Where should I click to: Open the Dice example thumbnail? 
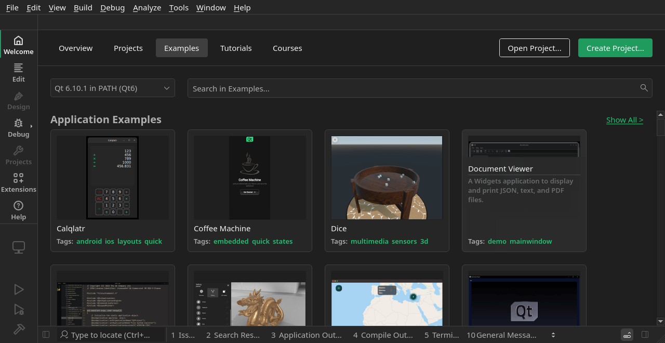coord(387,178)
